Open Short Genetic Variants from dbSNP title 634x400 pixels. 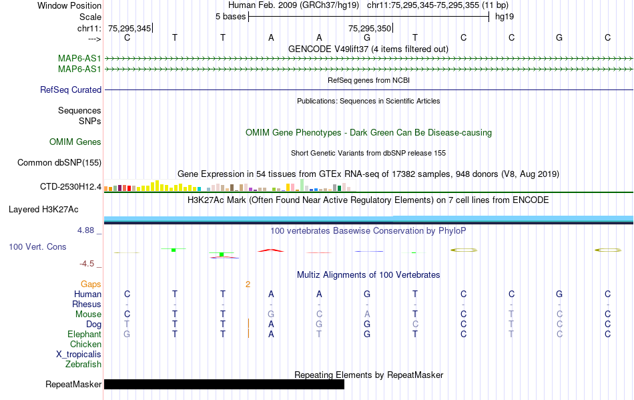tap(368, 153)
